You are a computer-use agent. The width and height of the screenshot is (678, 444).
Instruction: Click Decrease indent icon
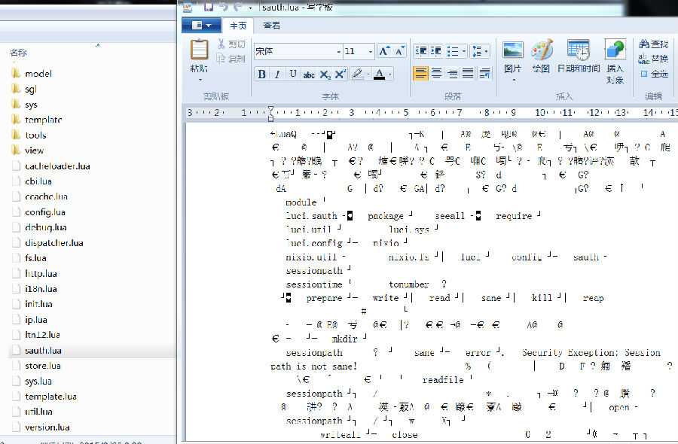(x=420, y=51)
